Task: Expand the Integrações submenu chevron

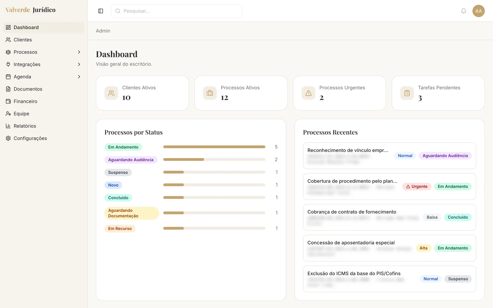Action: coord(79,64)
